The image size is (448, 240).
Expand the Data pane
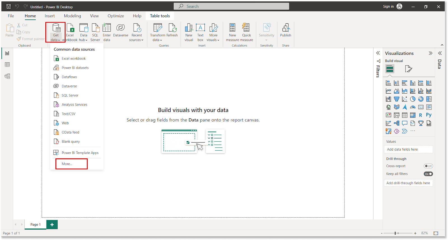pos(440,53)
